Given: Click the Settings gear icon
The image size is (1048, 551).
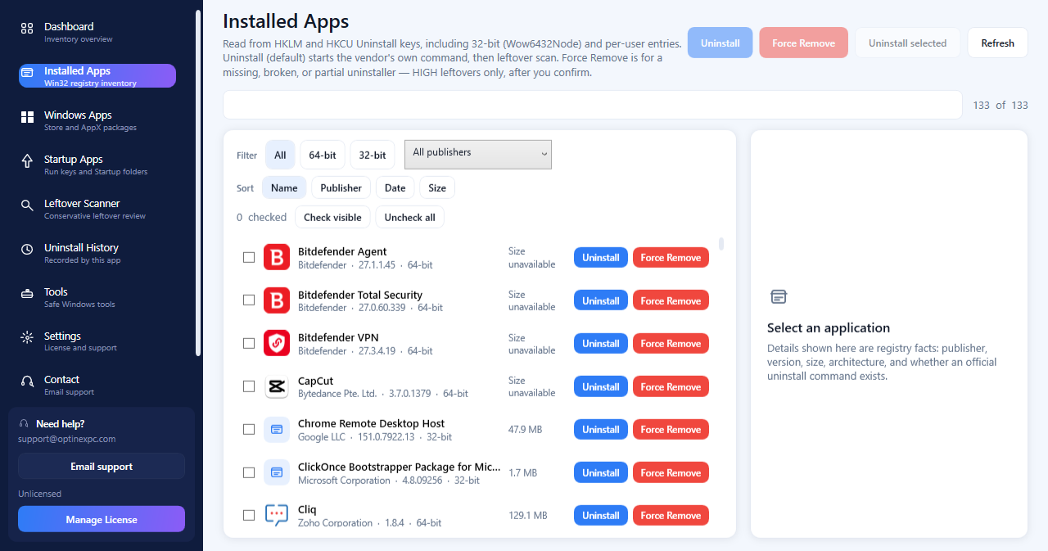Looking at the screenshot, I should point(27,337).
